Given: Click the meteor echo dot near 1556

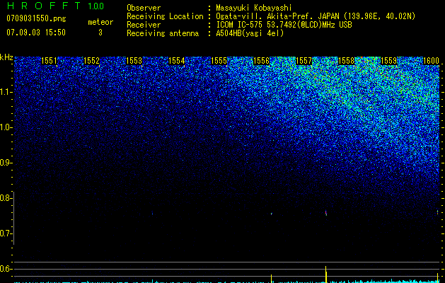Looking at the screenshot, I should [271, 214].
